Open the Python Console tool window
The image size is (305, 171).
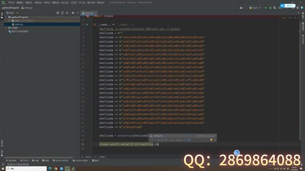[x=80, y=160]
